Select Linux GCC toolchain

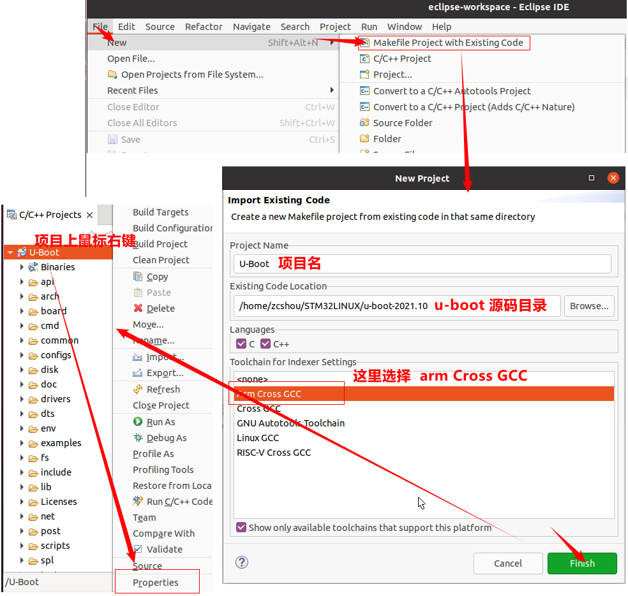pos(424,438)
